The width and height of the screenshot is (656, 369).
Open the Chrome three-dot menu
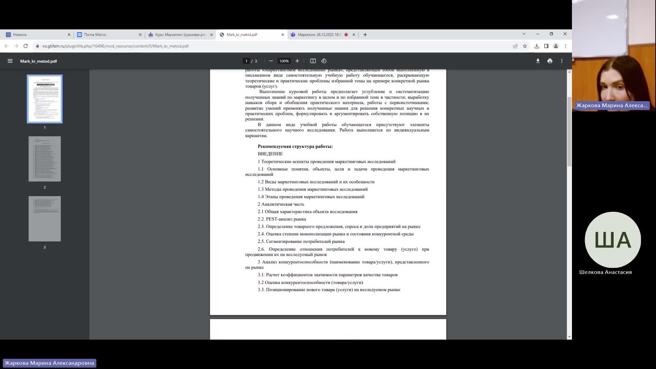pos(565,46)
